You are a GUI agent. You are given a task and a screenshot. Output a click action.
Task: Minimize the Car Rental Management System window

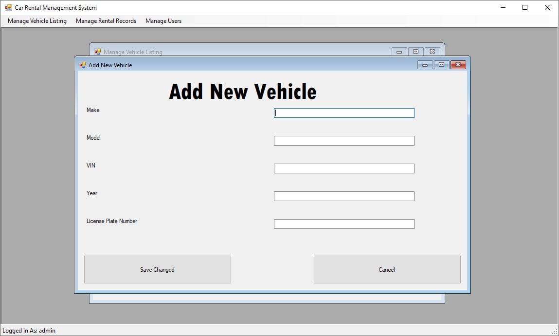tap(503, 7)
